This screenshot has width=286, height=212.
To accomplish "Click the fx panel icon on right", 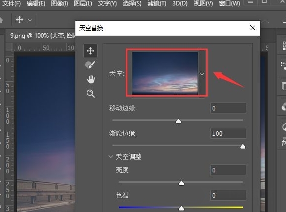I will pos(284,142).
